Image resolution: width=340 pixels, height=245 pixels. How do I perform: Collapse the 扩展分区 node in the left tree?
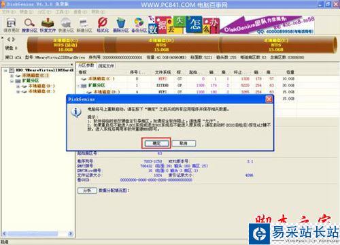click(12, 81)
